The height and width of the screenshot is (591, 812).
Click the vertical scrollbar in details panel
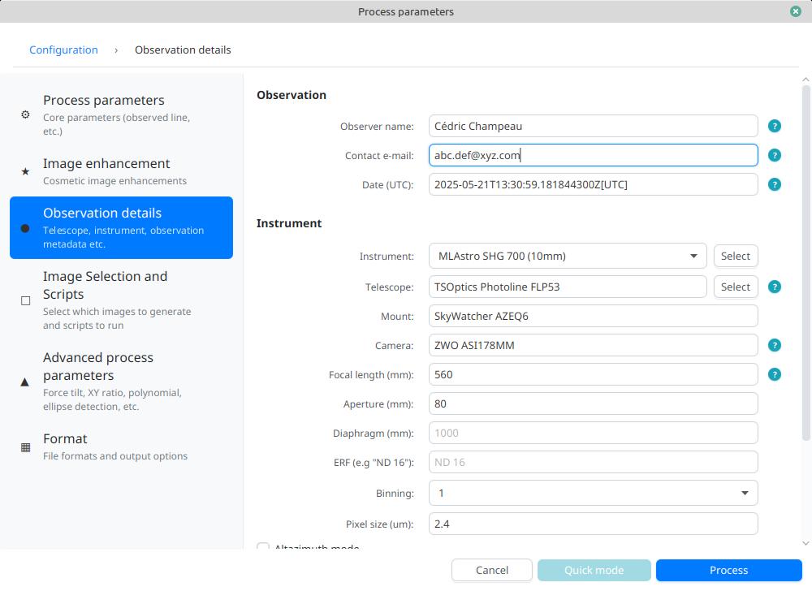pos(806,260)
